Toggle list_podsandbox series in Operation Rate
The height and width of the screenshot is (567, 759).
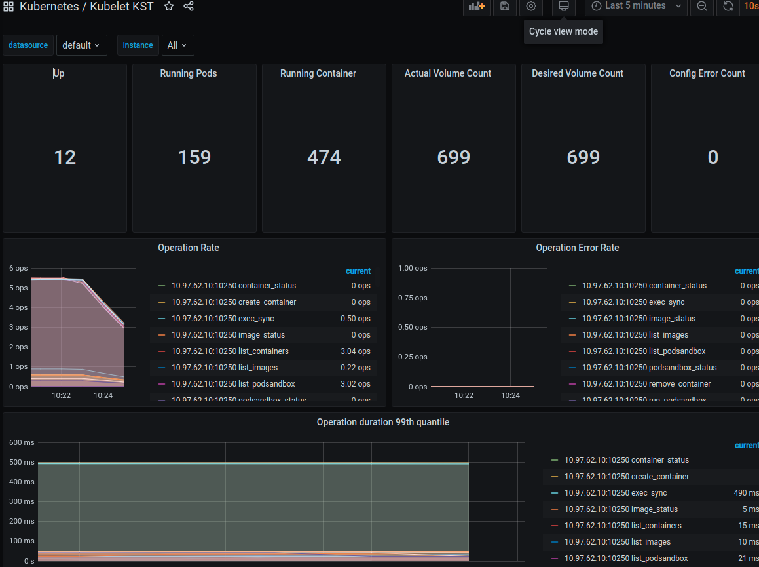tap(233, 384)
